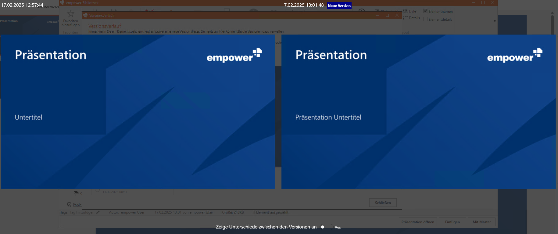Click the 17.02.2025 12:57:44 timestamp

(22, 5)
